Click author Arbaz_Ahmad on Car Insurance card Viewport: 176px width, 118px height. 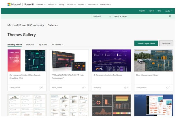pyautogui.click(x=14, y=88)
